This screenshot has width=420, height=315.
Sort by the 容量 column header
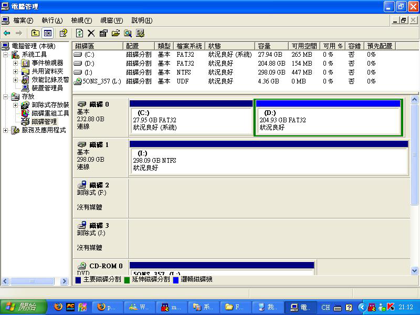[x=271, y=46]
